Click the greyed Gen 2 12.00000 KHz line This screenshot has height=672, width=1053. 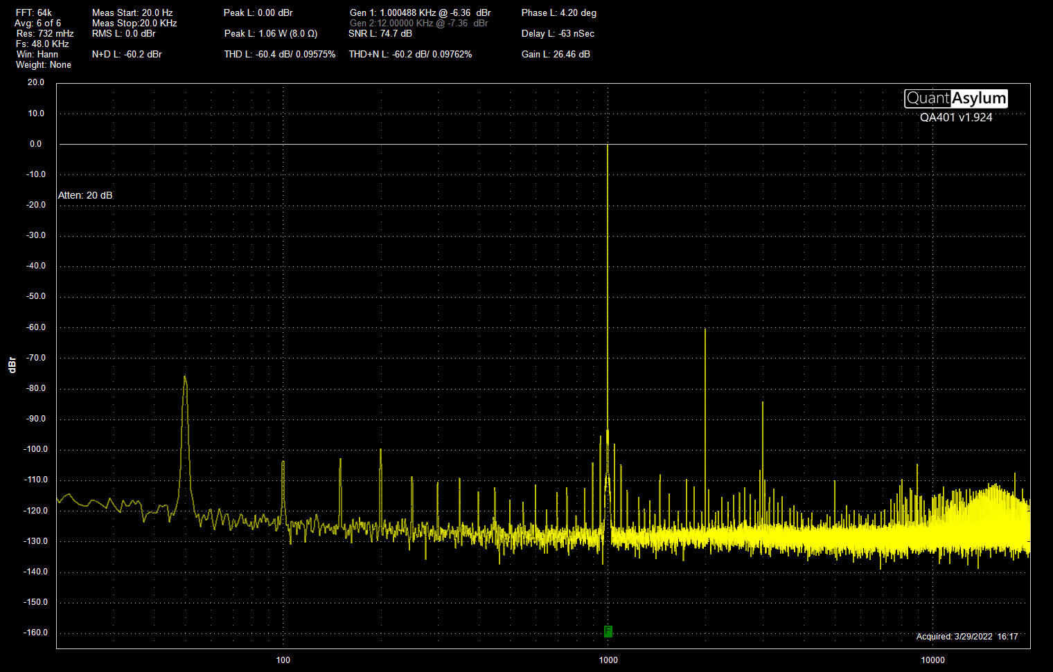419,23
